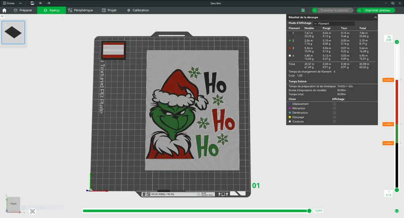Screen dimensions: 404x218
Task: Click the Temps de changement de filament text
Action: tap(310, 72)
